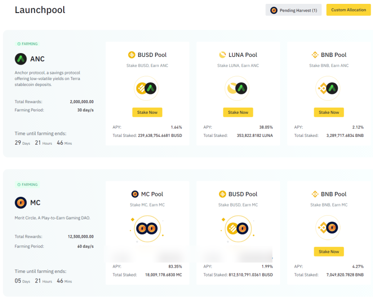The image size is (373, 299).
Task: Click the MC-MC pair circle graphic
Action: [147, 229]
